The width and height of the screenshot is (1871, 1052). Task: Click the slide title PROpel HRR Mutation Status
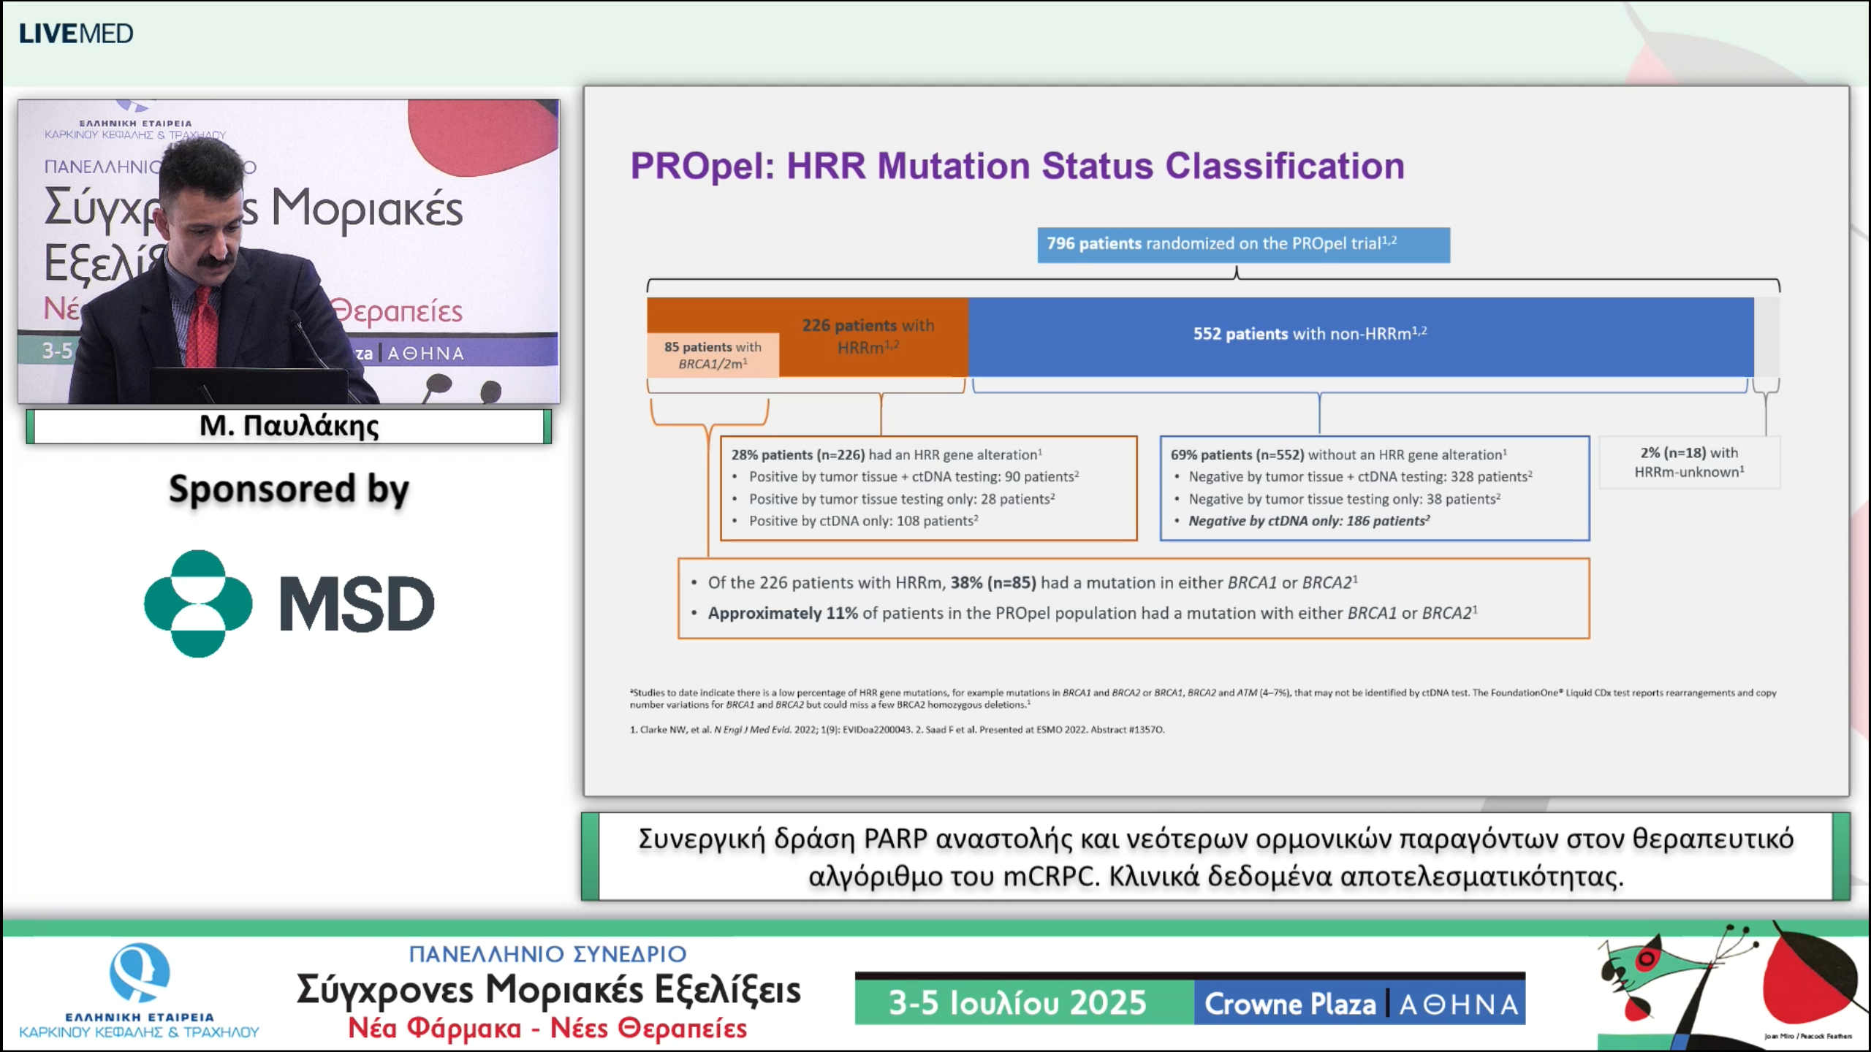point(1017,166)
